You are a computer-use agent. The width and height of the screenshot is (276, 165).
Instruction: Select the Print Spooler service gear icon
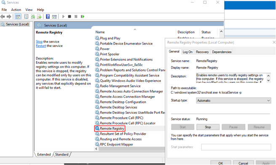tap(97, 54)
